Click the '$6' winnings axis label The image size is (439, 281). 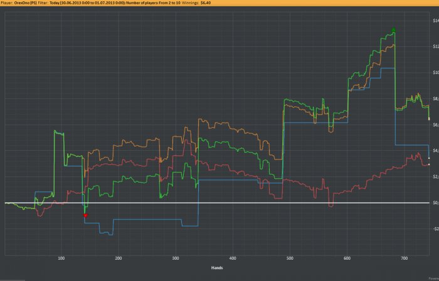point(436,125)
